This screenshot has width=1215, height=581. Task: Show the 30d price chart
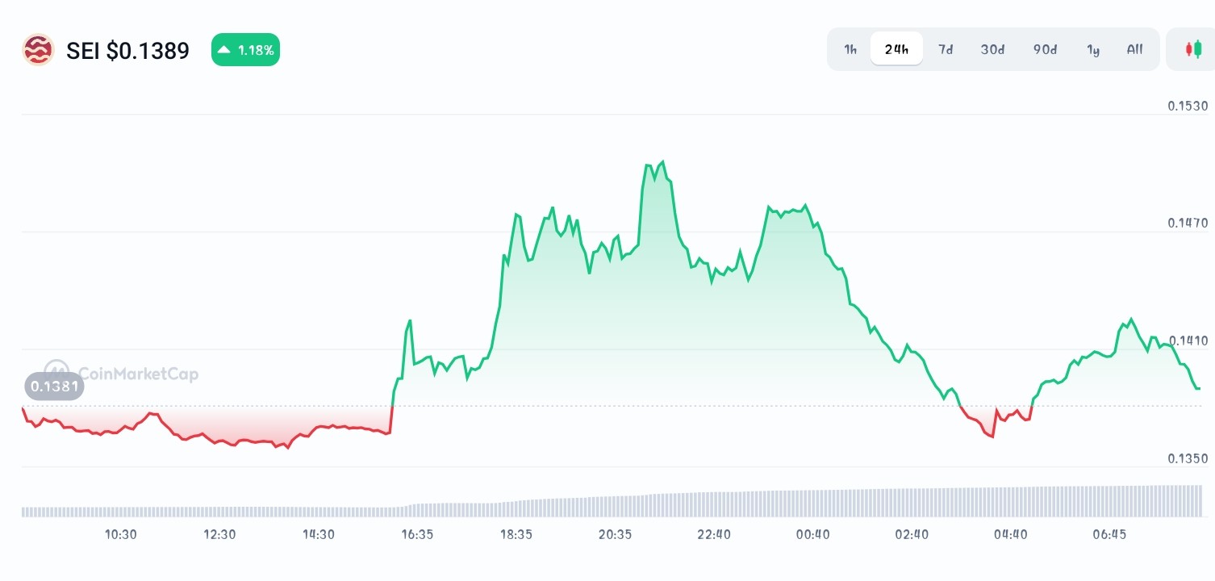pos(992,49)
